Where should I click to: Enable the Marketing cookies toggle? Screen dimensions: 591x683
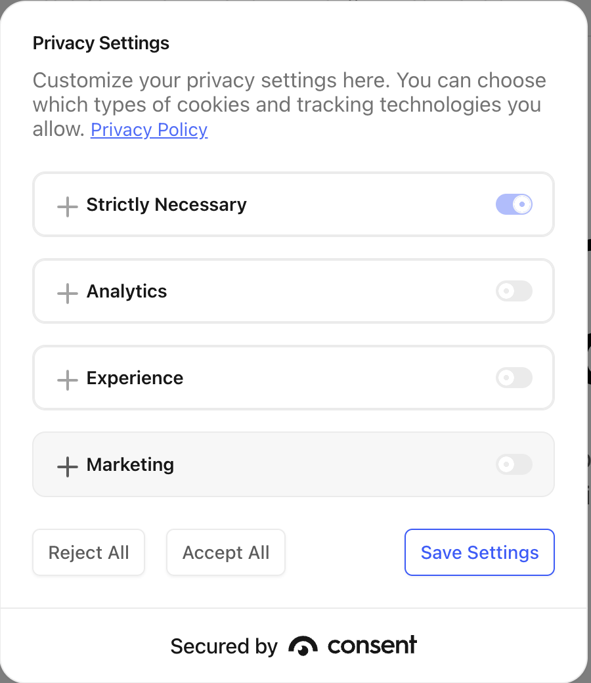514,465
